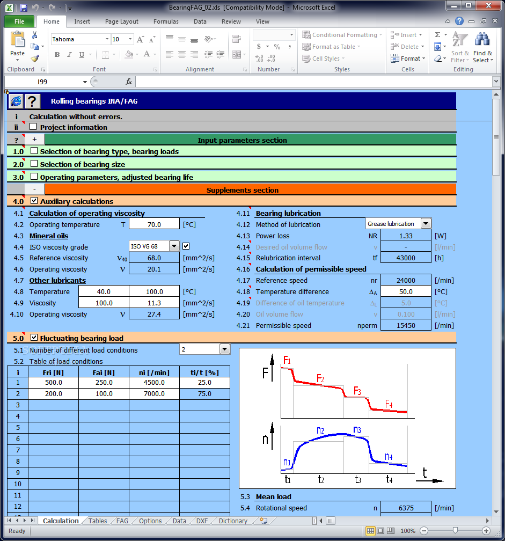
Task: Click the Font Color A swatch
Action: pos(147,55)
